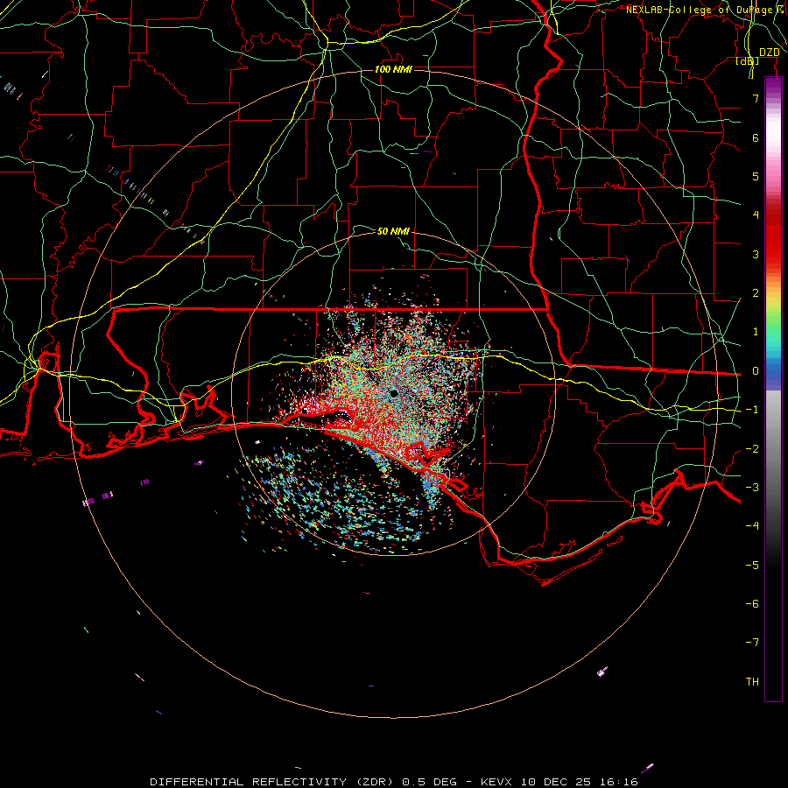Click the -3 dB scale tick label
Screen dimensions: 788x788
click(752, 488)
